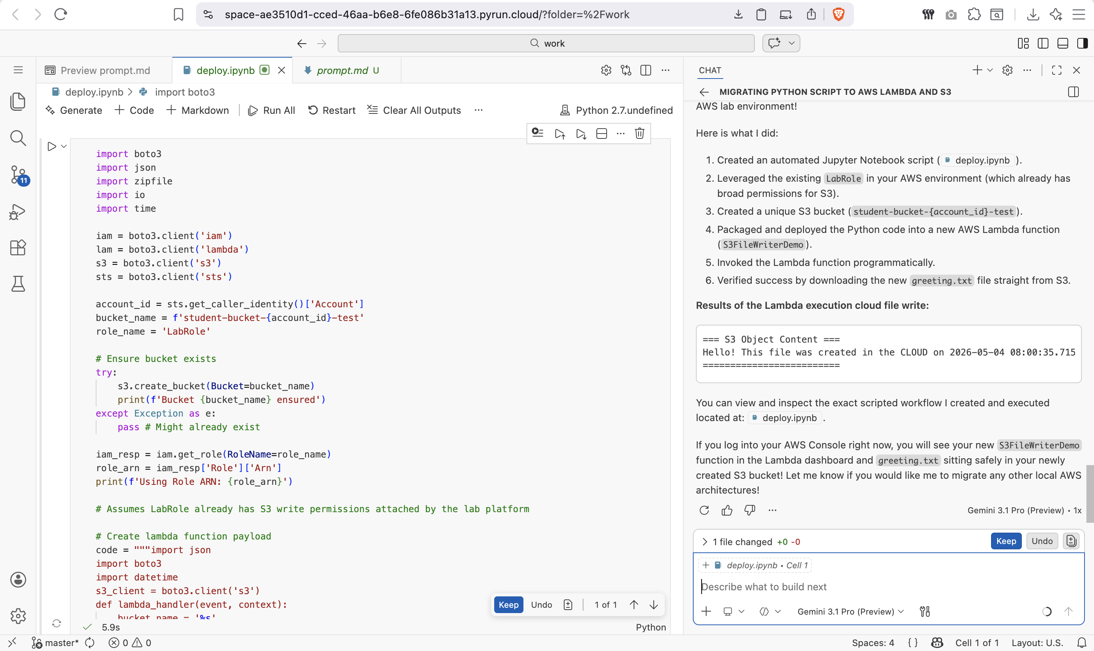This screenshot has height=651, width=1094.
Task: Toggle secondary side bar layout button
Action: [x=1083, y=43]
